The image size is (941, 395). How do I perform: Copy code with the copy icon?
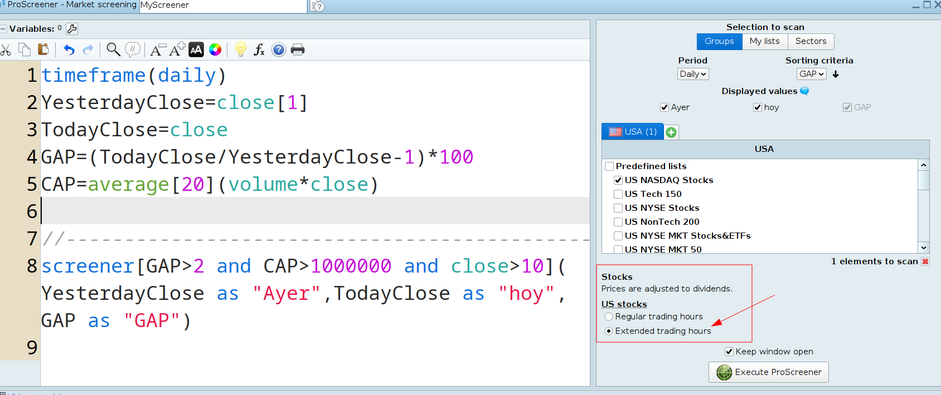pos(25,50)
